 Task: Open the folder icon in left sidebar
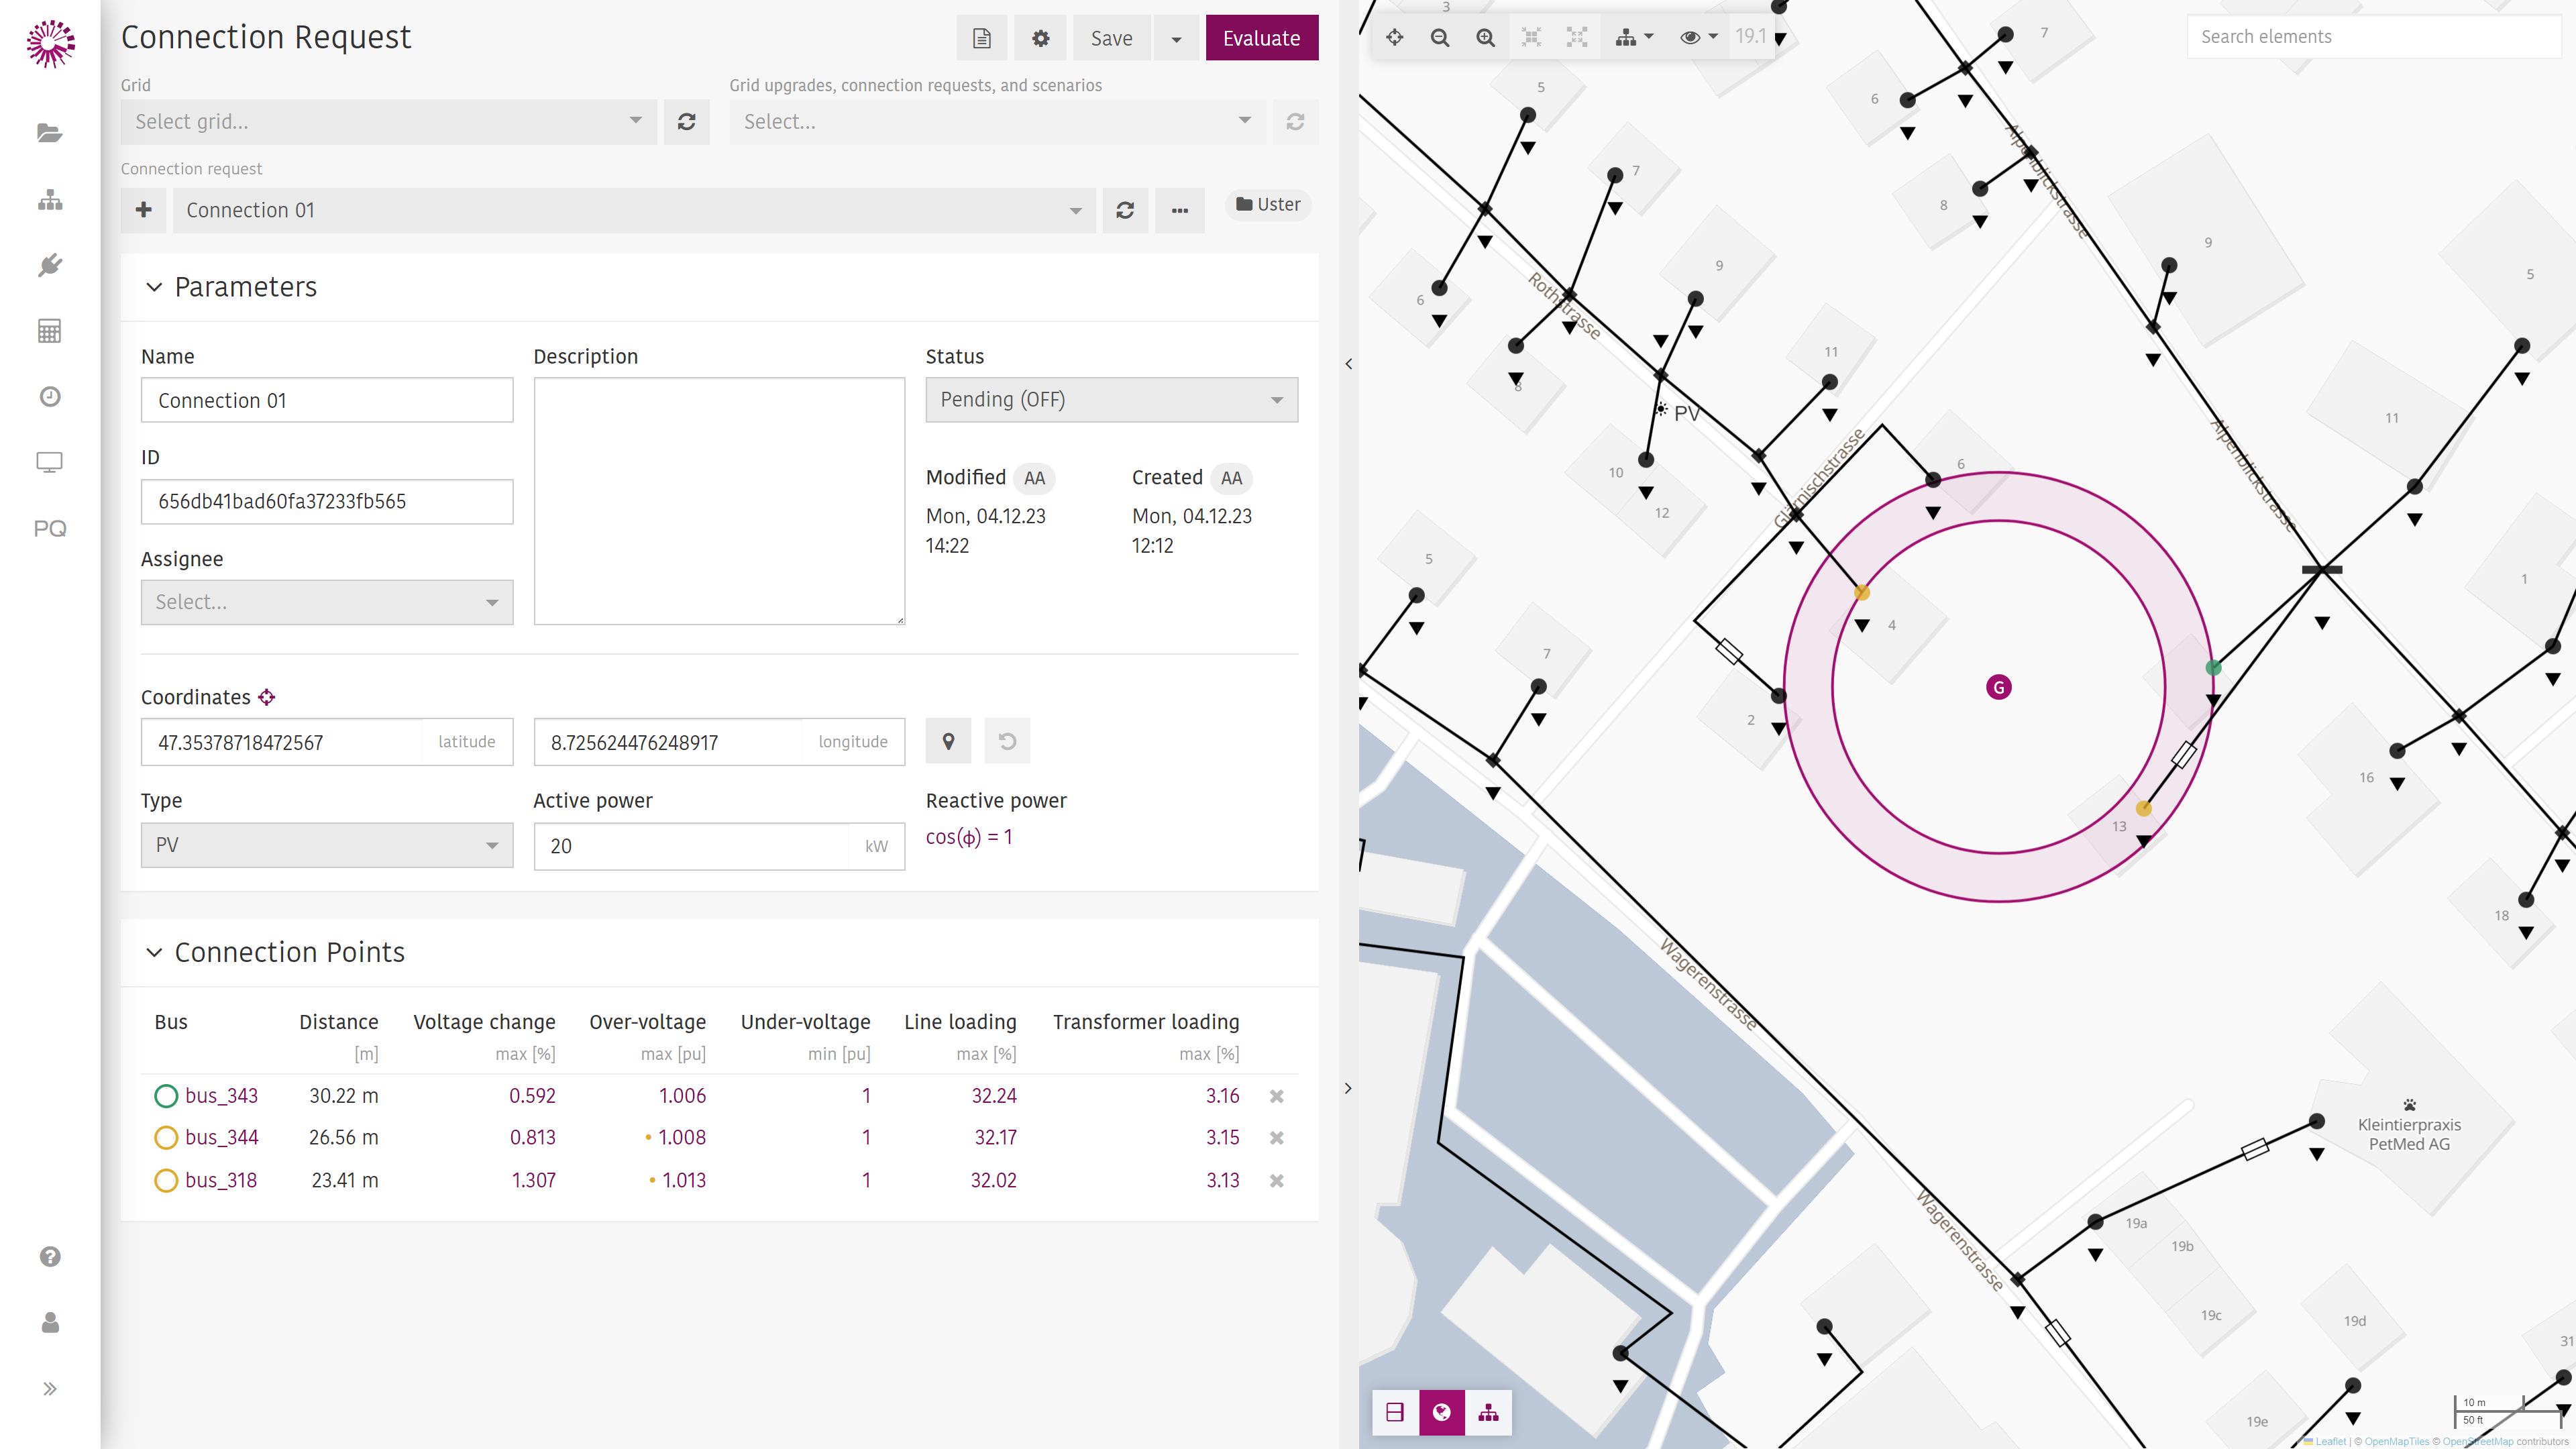pos(50,133)
